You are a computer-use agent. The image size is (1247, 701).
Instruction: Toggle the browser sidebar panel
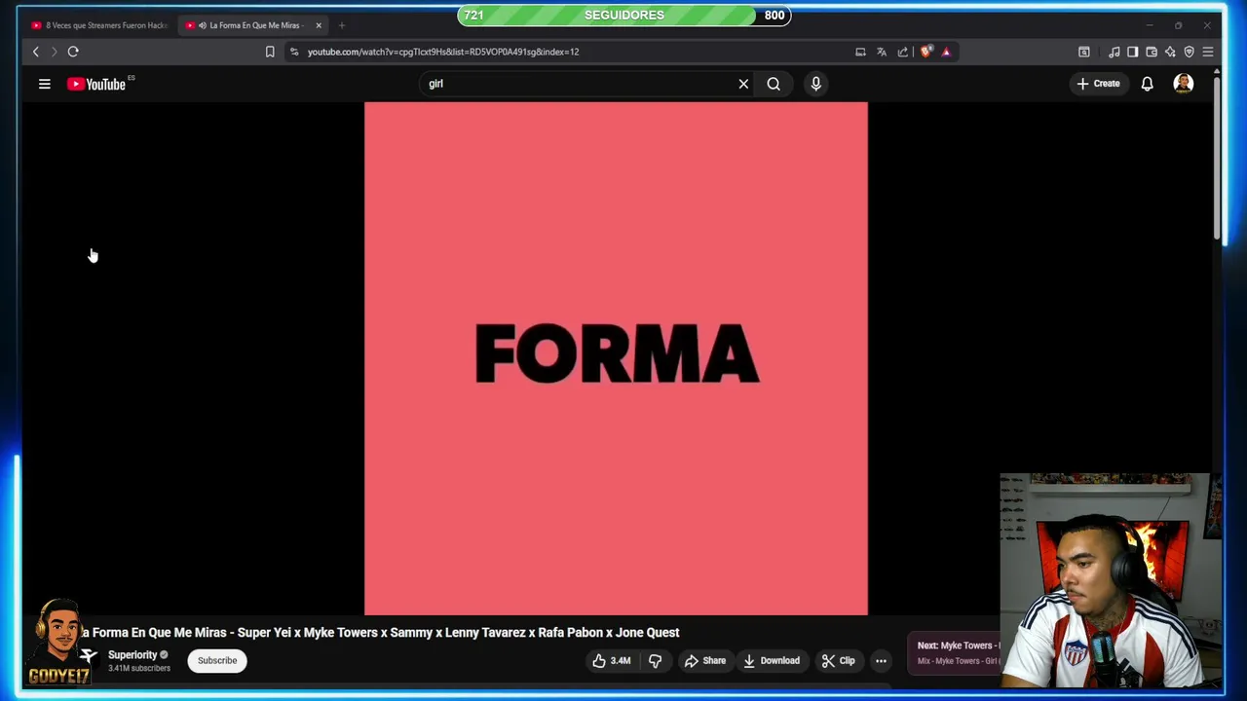tap(1132, 52)
